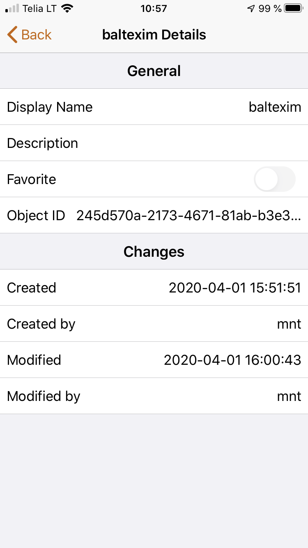
Task: Tap the Wi-Fi status icon
Action: point(67,8)
